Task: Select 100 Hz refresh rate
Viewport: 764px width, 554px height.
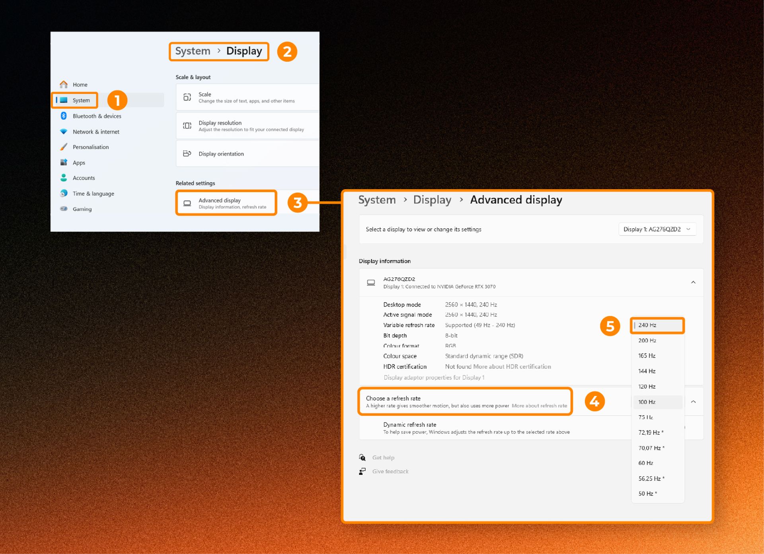Action: pyautogui.click(x=657, y=402)
